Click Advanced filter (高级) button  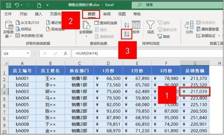(164, 36)
